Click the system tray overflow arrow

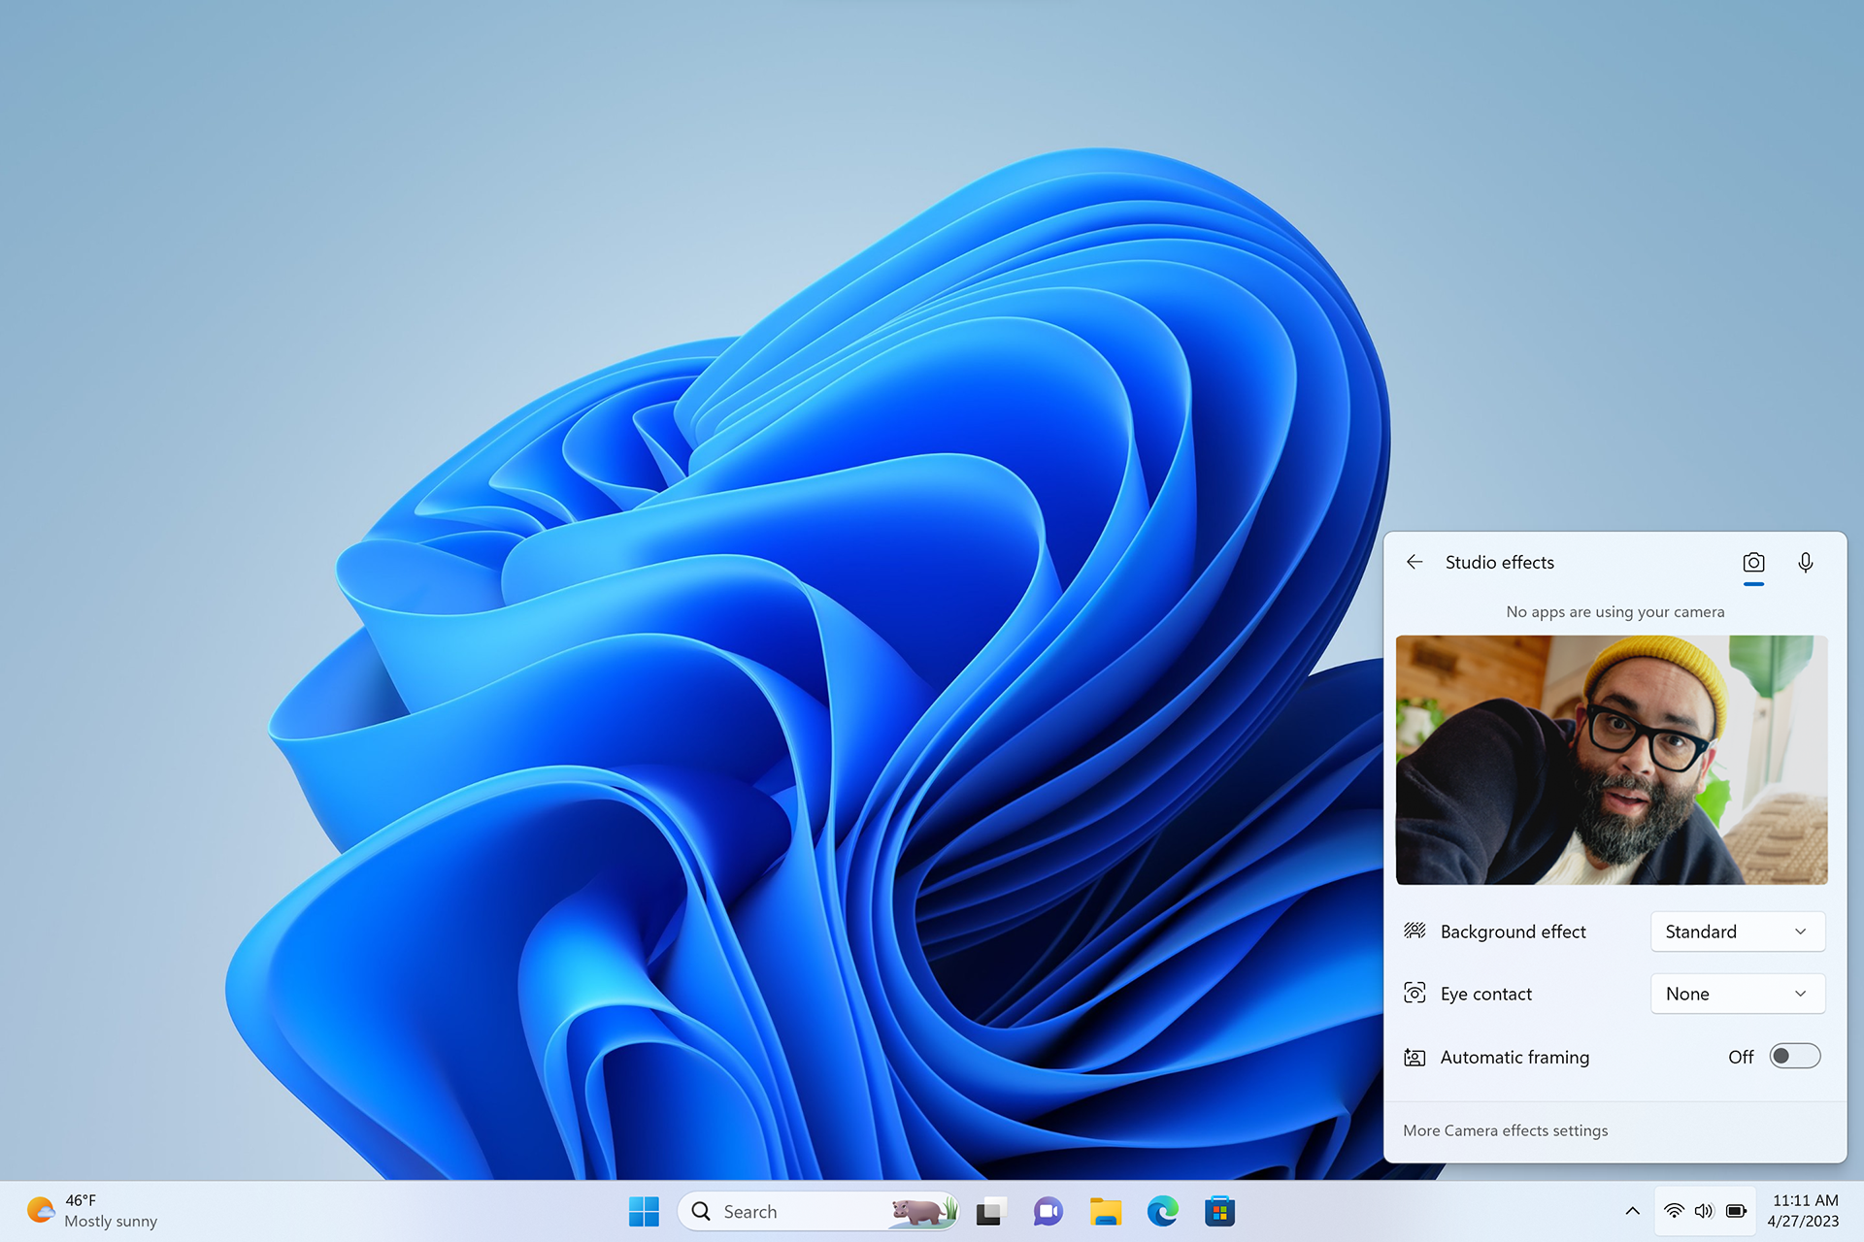(1631, 1210)
